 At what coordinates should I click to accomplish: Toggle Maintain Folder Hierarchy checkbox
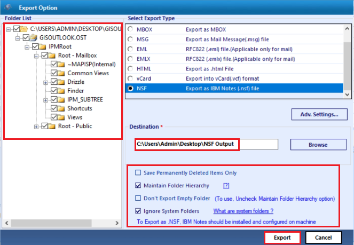coord(138,185)
